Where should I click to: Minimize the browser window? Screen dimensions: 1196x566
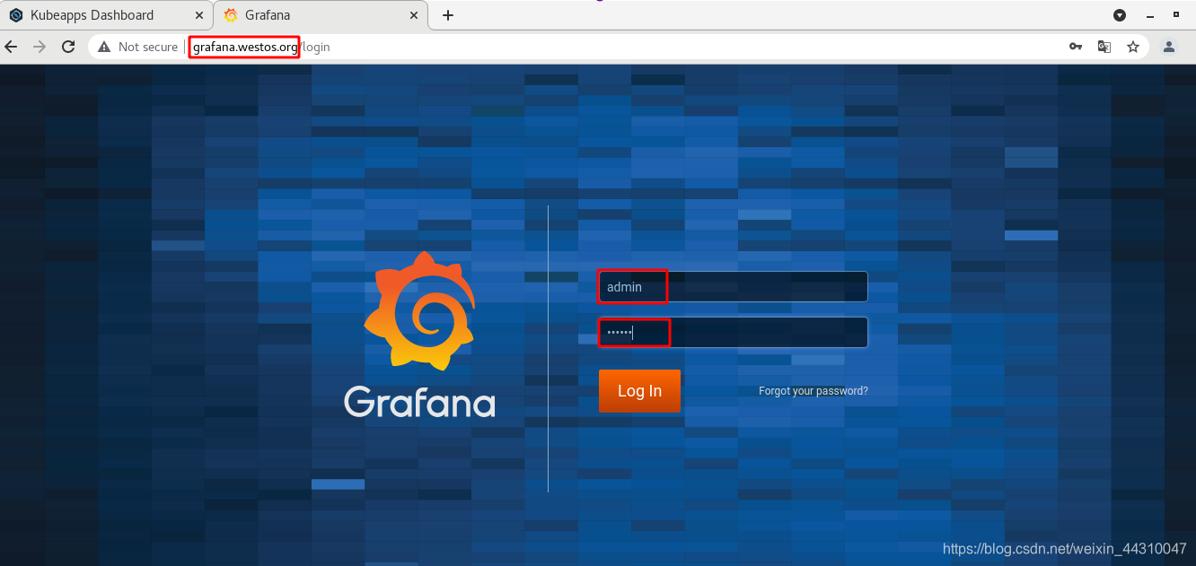click(1151, 15)
